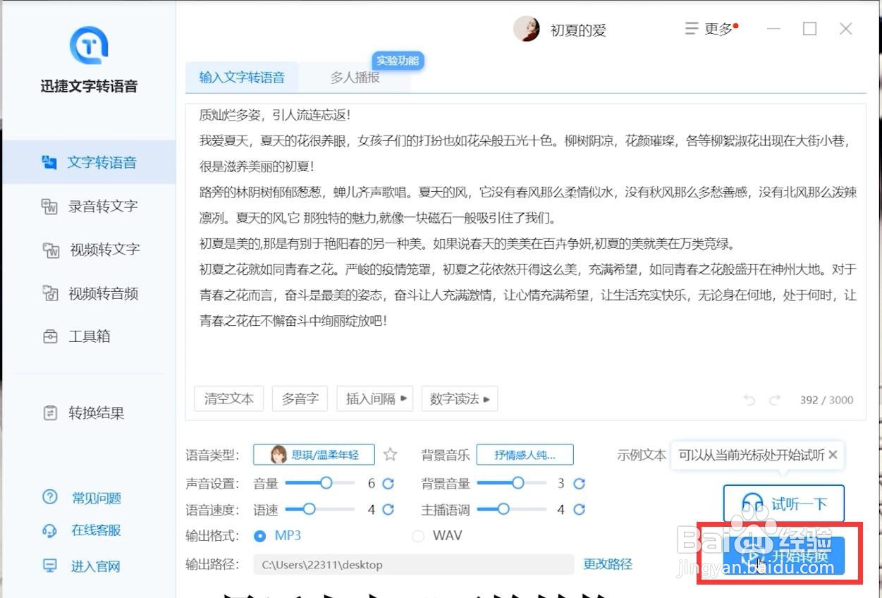Reset 语速 with its refresh icon
This screenshot has width=882, height=598.
(x=388, y=509)
